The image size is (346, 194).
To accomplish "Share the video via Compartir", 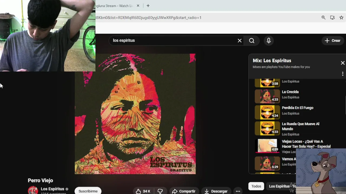I will 184,191.
